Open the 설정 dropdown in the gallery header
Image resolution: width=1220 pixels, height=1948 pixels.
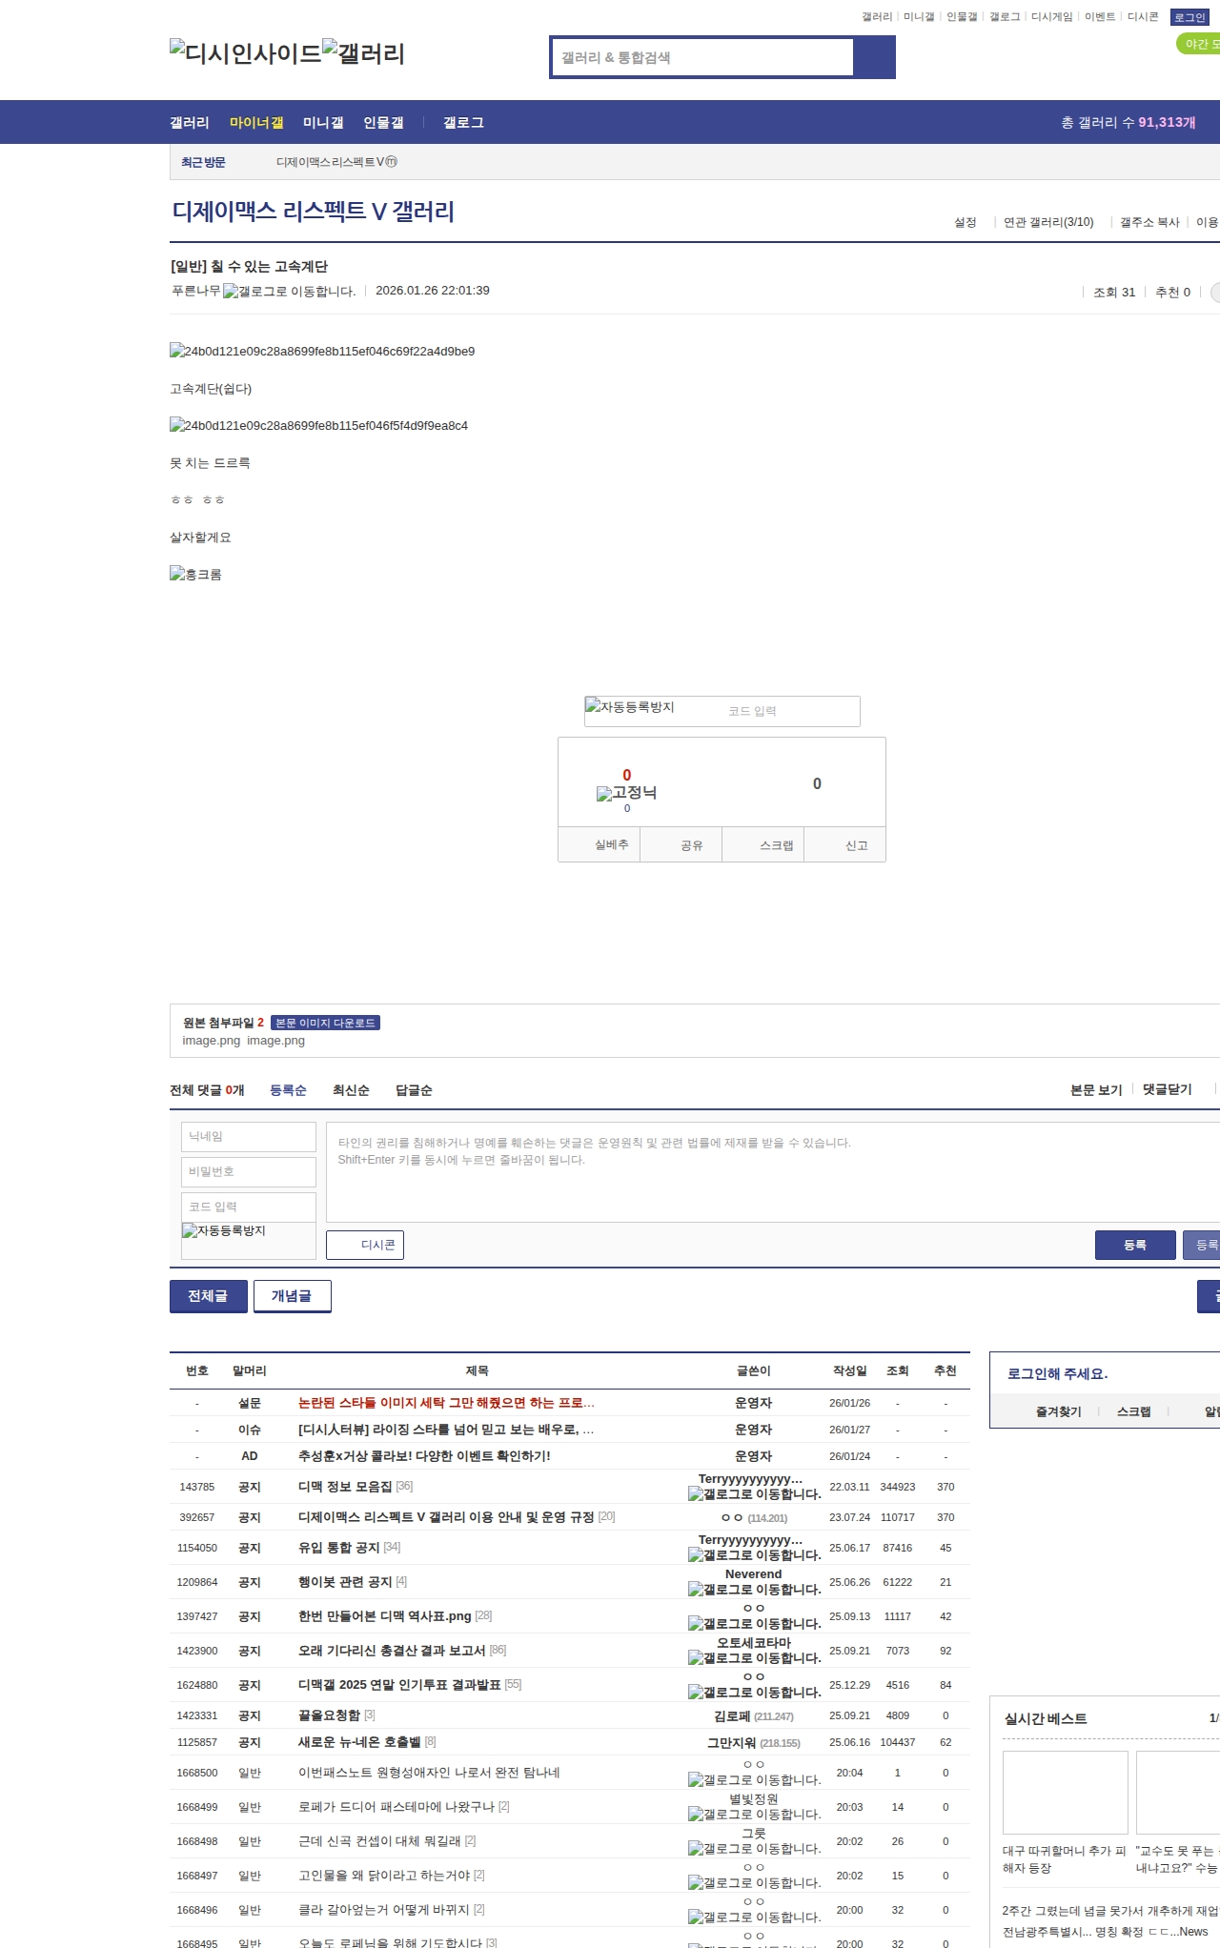point(965,222)
